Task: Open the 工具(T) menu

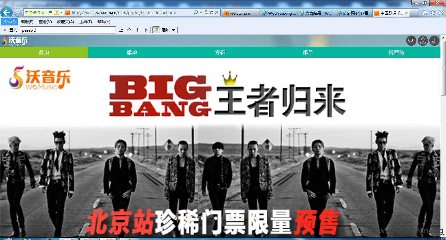Action: coord(86,22)
